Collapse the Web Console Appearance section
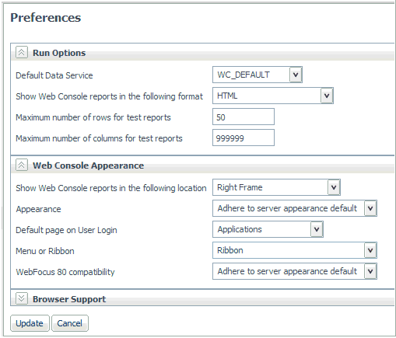 [x=22, y=165]
